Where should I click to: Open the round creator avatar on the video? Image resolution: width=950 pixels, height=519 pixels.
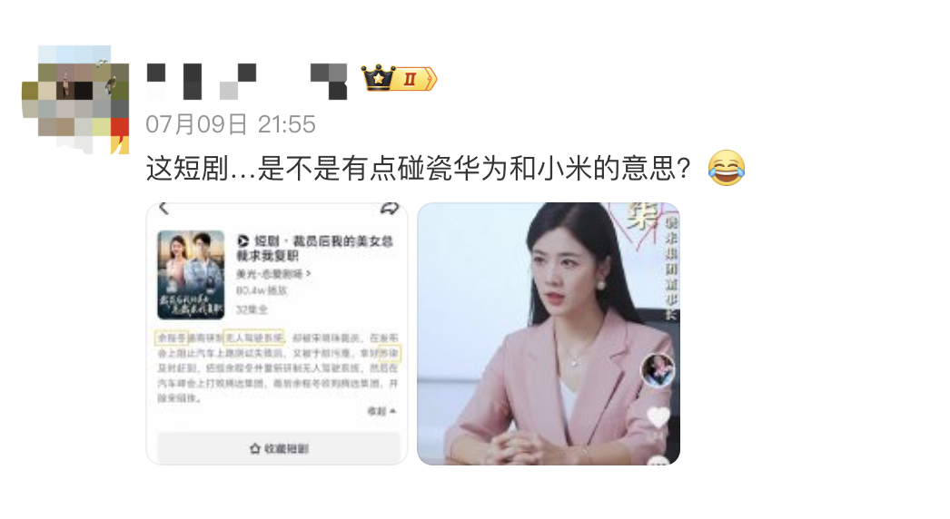(658, 370)
